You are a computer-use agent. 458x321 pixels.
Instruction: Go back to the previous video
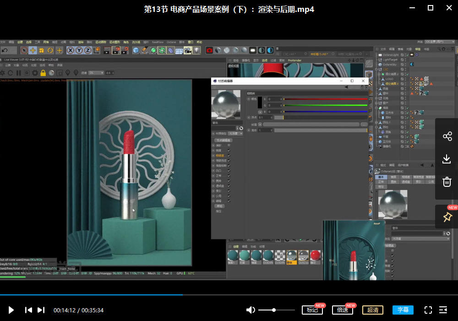coord(28,310)
